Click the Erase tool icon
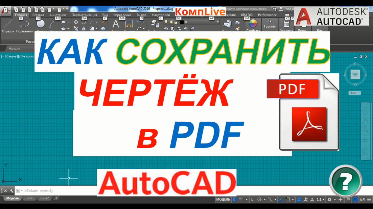The height and width of the screenshot is (209, 373). [x=103, y=22]
